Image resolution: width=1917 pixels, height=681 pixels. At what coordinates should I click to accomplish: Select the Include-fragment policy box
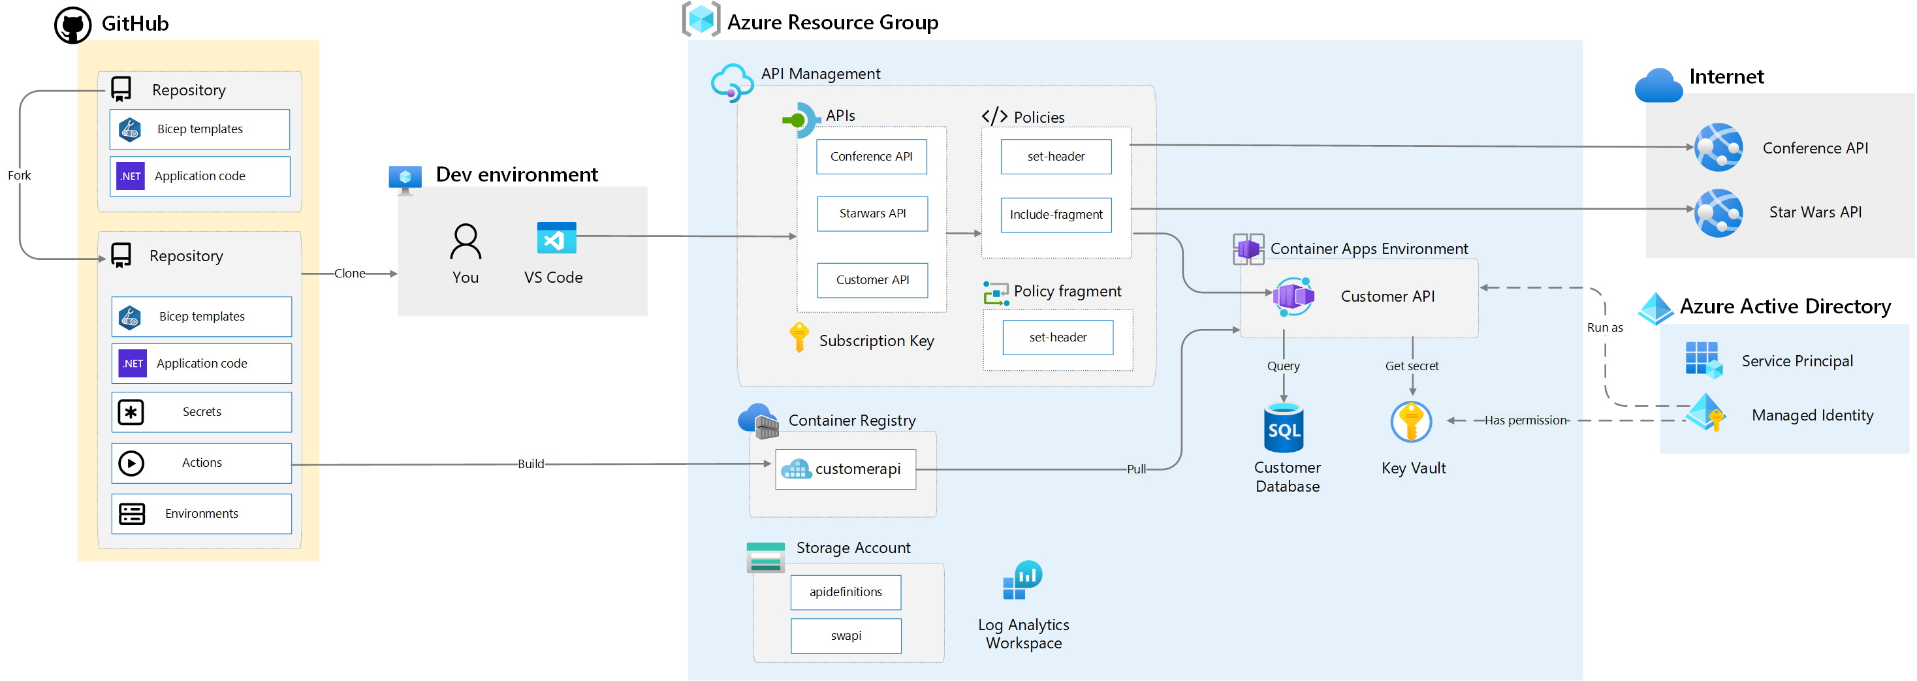pos(1055,214)
